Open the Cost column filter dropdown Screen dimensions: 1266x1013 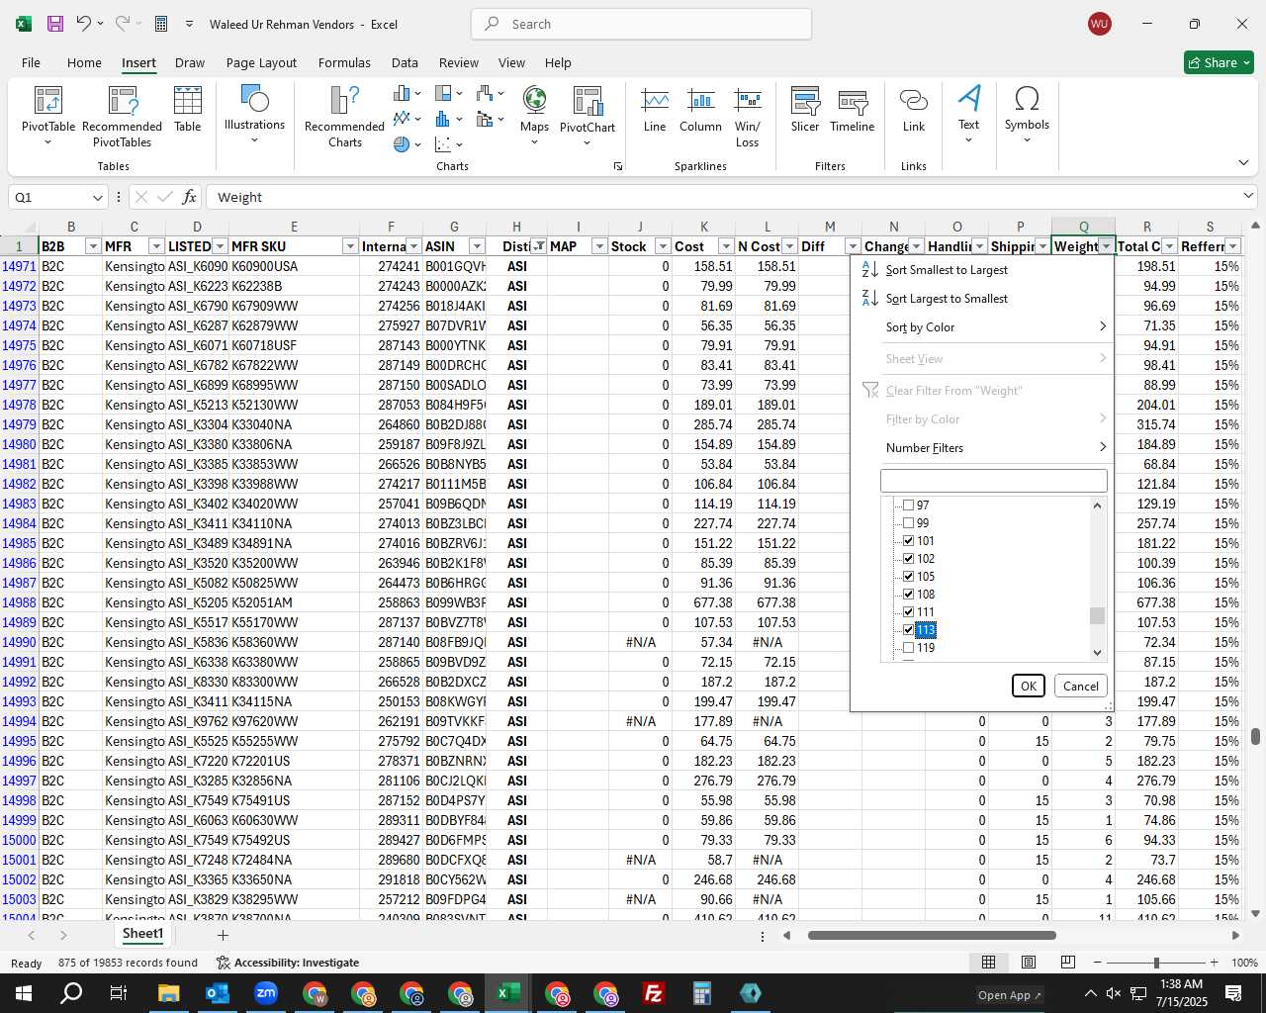[x=726, y=246]
